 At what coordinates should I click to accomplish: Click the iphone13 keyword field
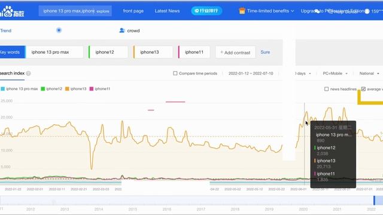click(153, 52)
